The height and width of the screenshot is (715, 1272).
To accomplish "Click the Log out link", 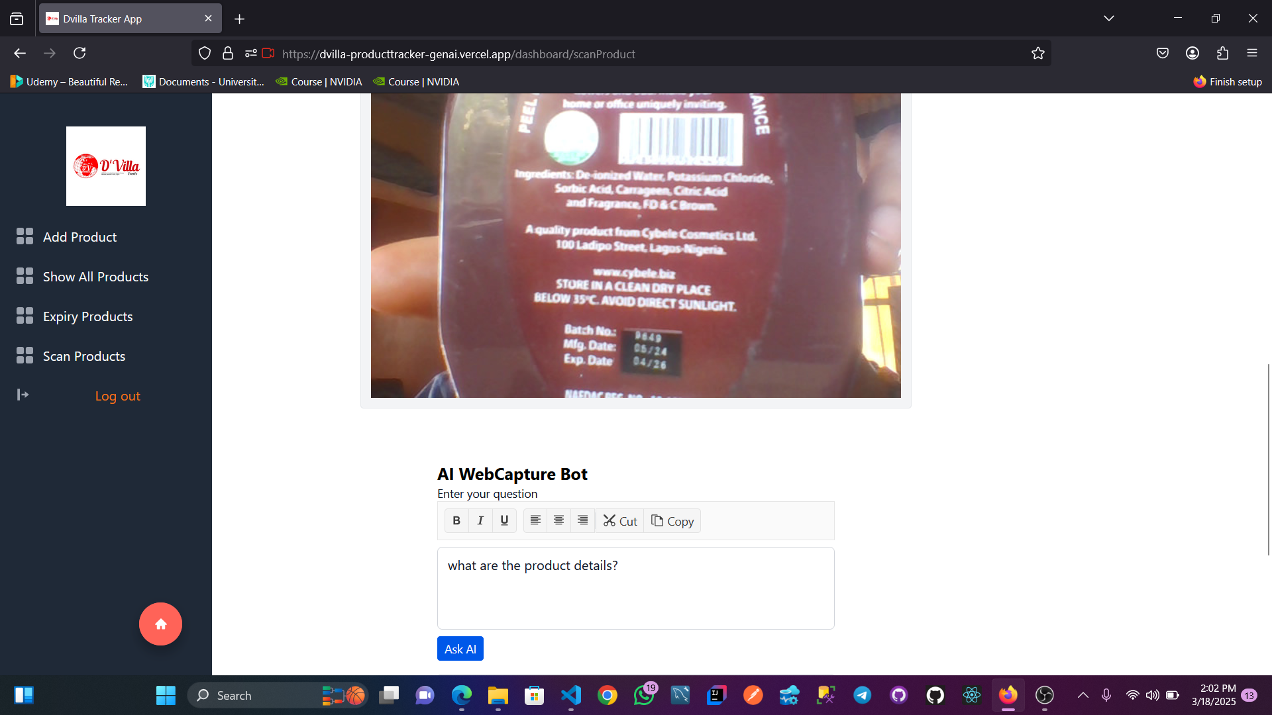I will pyautogui.click(x=117, y=396).
